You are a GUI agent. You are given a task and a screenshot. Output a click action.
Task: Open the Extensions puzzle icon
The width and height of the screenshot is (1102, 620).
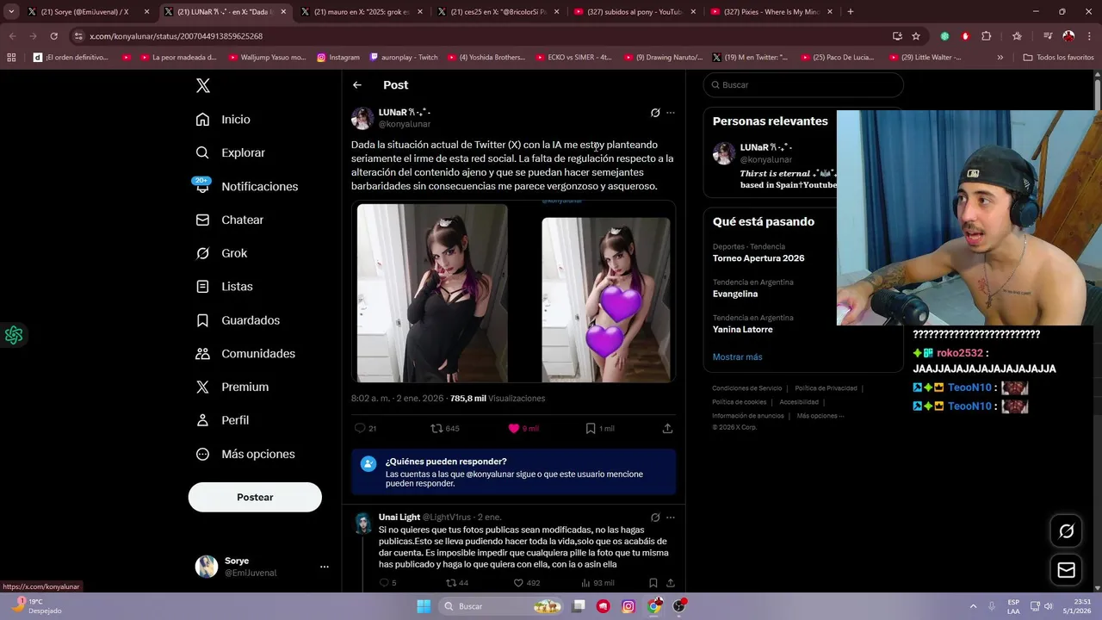pos(987,36)
